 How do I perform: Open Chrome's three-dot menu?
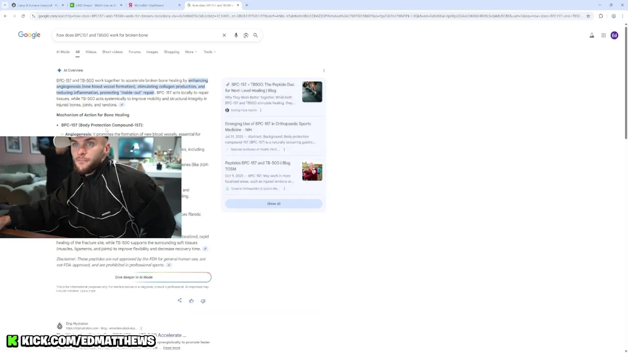(x=622, y=16)
